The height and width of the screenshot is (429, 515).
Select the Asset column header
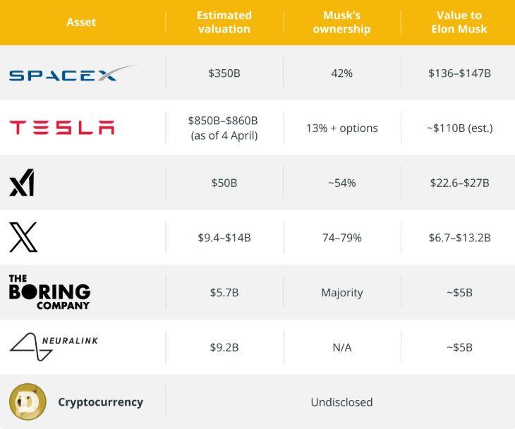click(x=81, y=22)
